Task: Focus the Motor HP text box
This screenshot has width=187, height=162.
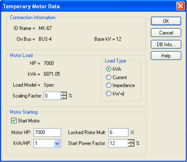Action: point(47,132)
